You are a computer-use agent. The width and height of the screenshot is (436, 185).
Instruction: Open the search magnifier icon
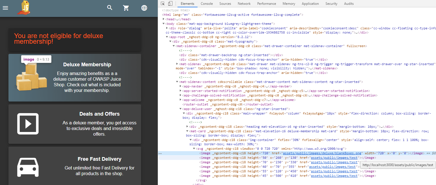coord(110,8)
